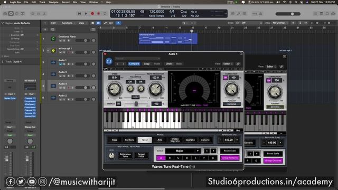The height and width of the screenshot is (190, 338).
Task: Toggle the metronome click button
Action: pos(260,14)
